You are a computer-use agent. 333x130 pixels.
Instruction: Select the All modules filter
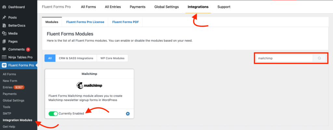[50, 58]
